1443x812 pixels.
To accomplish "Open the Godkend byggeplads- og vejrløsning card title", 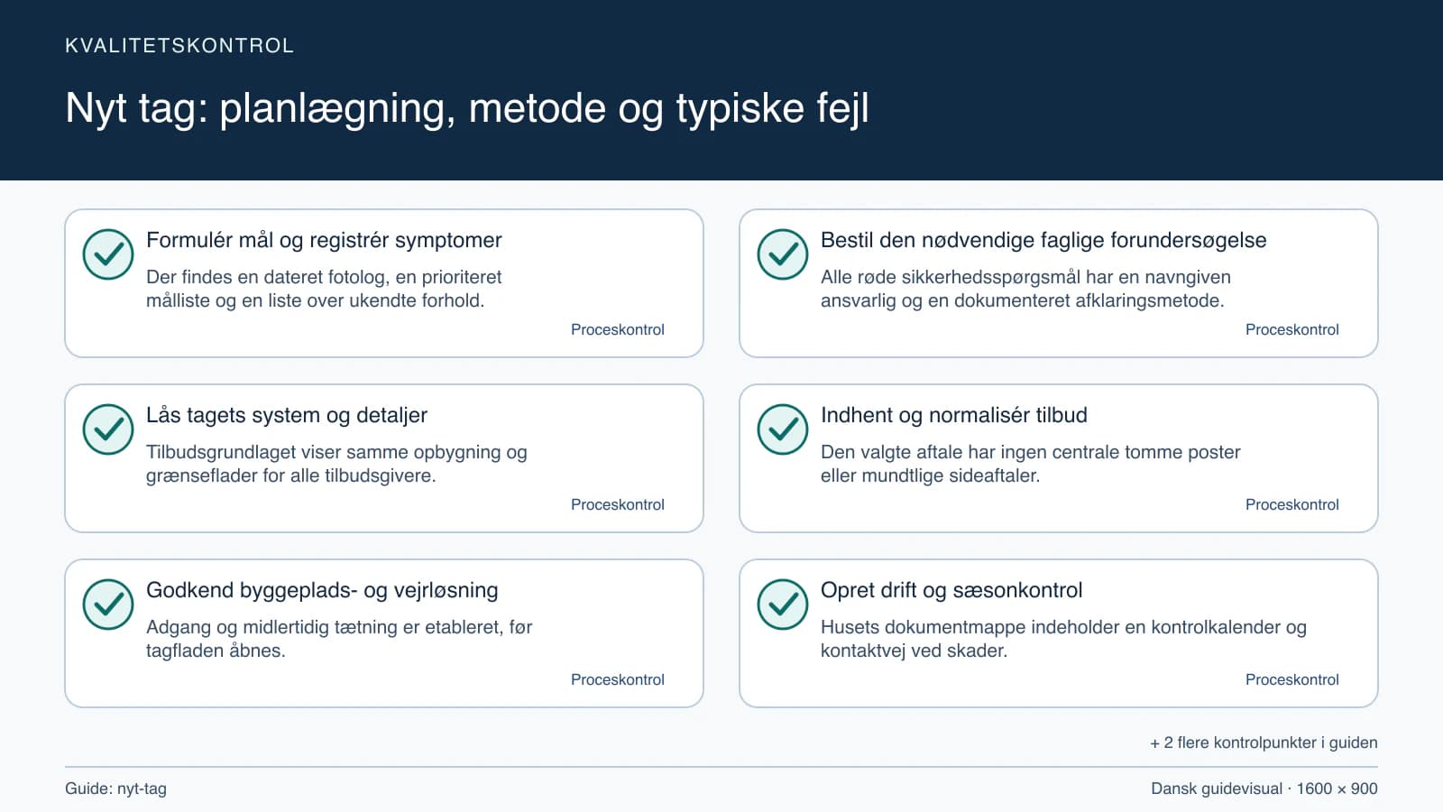I will (x=322, y=590).
